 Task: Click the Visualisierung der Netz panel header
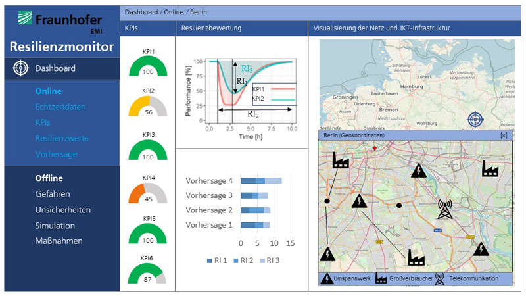coord(415,28)
